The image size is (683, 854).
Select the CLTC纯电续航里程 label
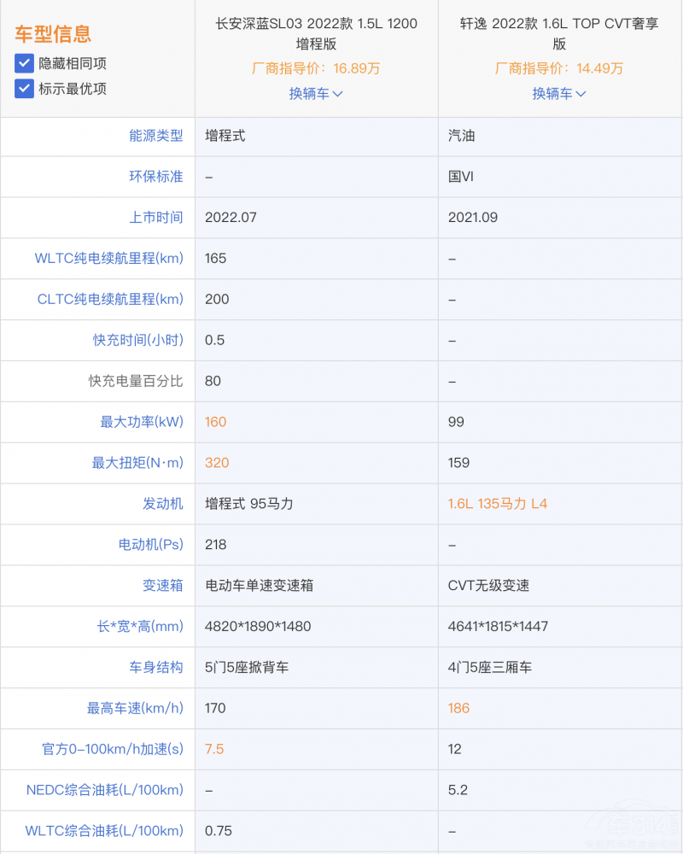point(108,299)
